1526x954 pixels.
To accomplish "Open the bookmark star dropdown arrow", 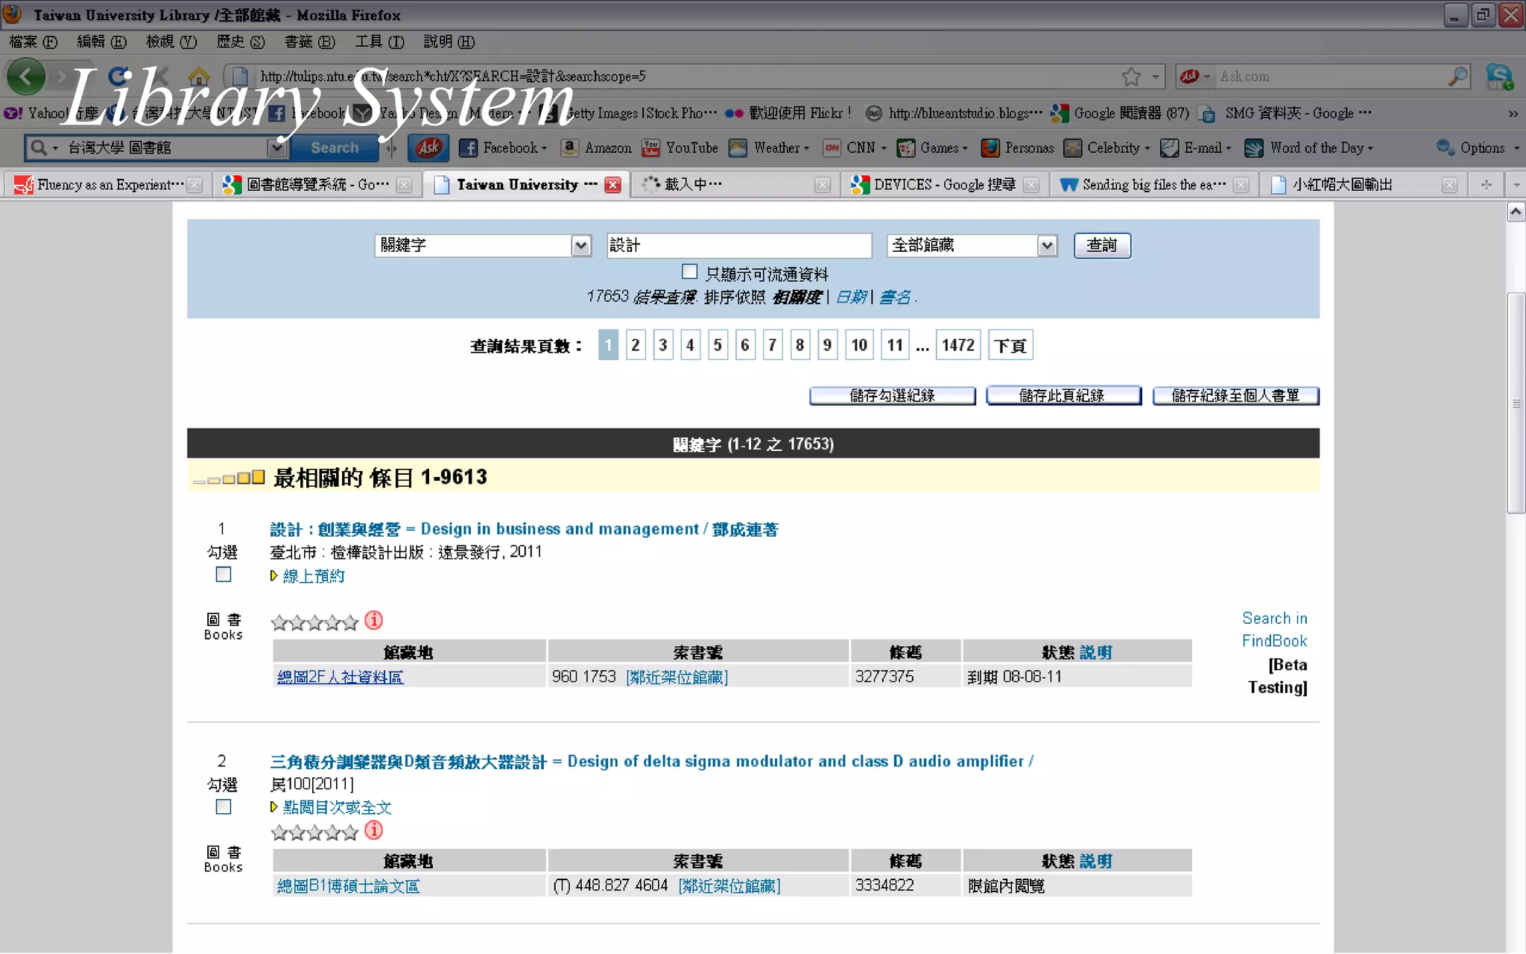I will 1155,76.
